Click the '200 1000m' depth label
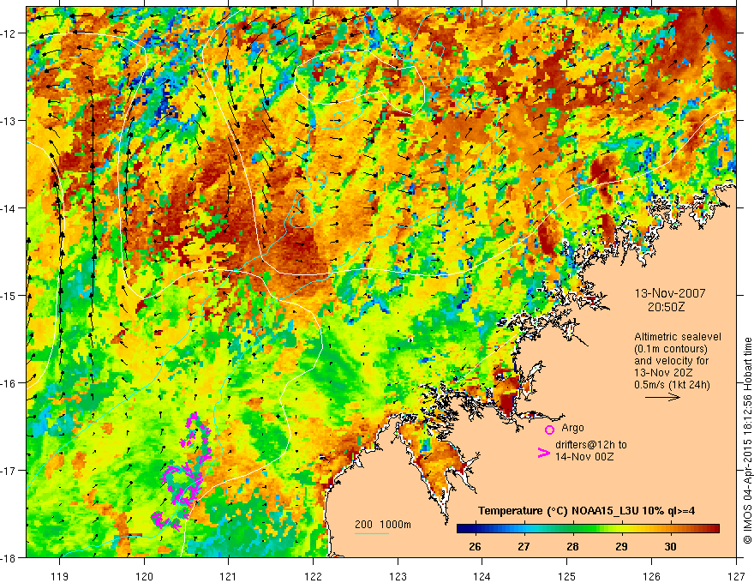Image resolution: width=754 pixels, height=583 pixels. pos(383,525)
